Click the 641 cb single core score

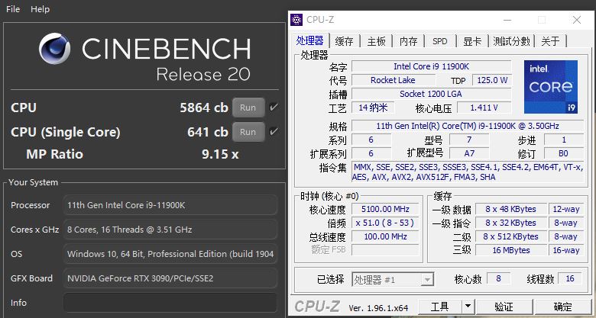pyautogui.click(x=208, y=132)
